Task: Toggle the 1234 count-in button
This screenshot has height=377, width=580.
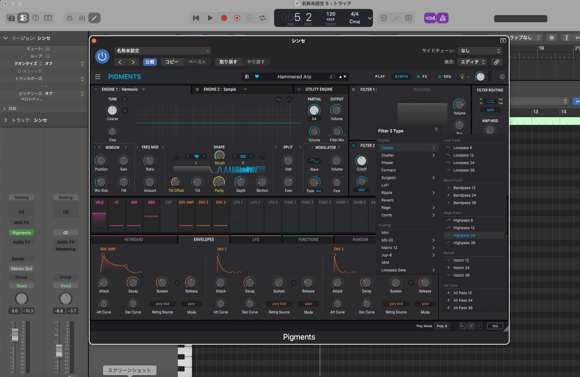Action: (430, 18)
